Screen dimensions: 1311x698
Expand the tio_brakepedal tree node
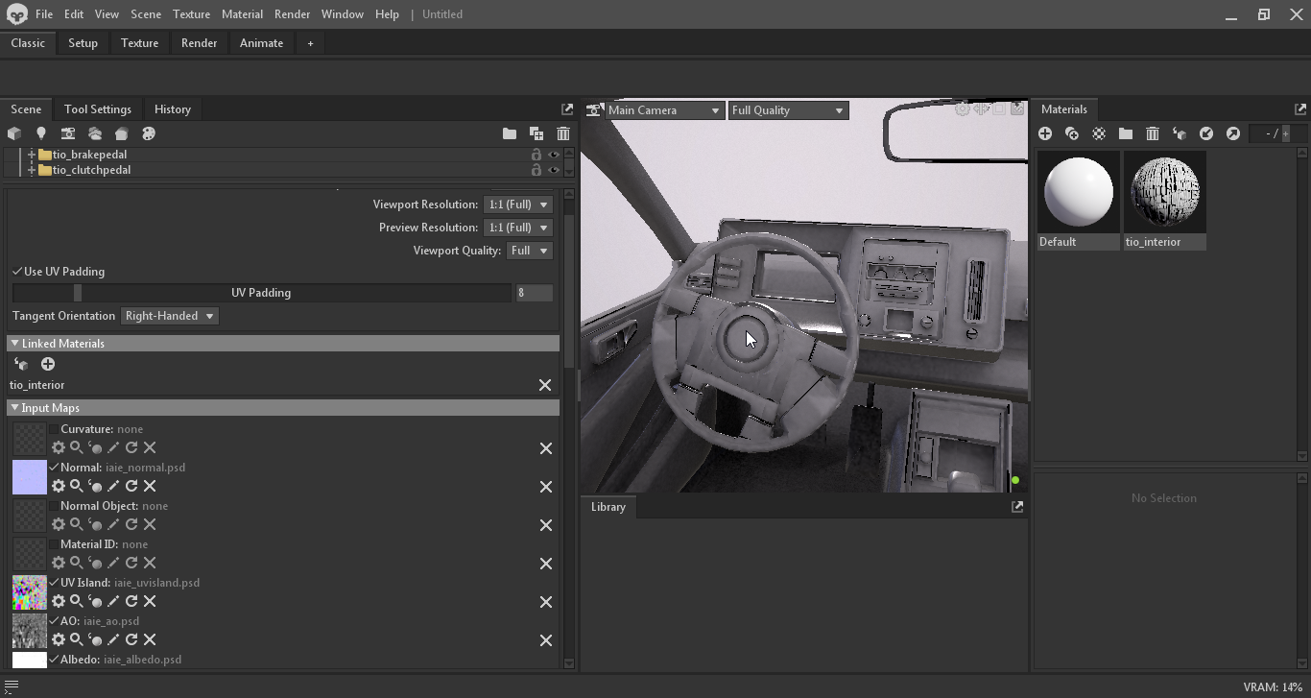tap(32, 155)
